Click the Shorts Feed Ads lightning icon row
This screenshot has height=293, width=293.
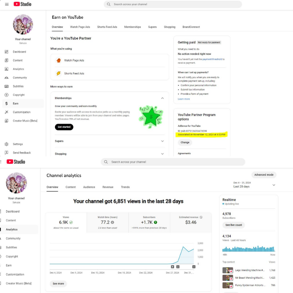(x=110, y=74)
